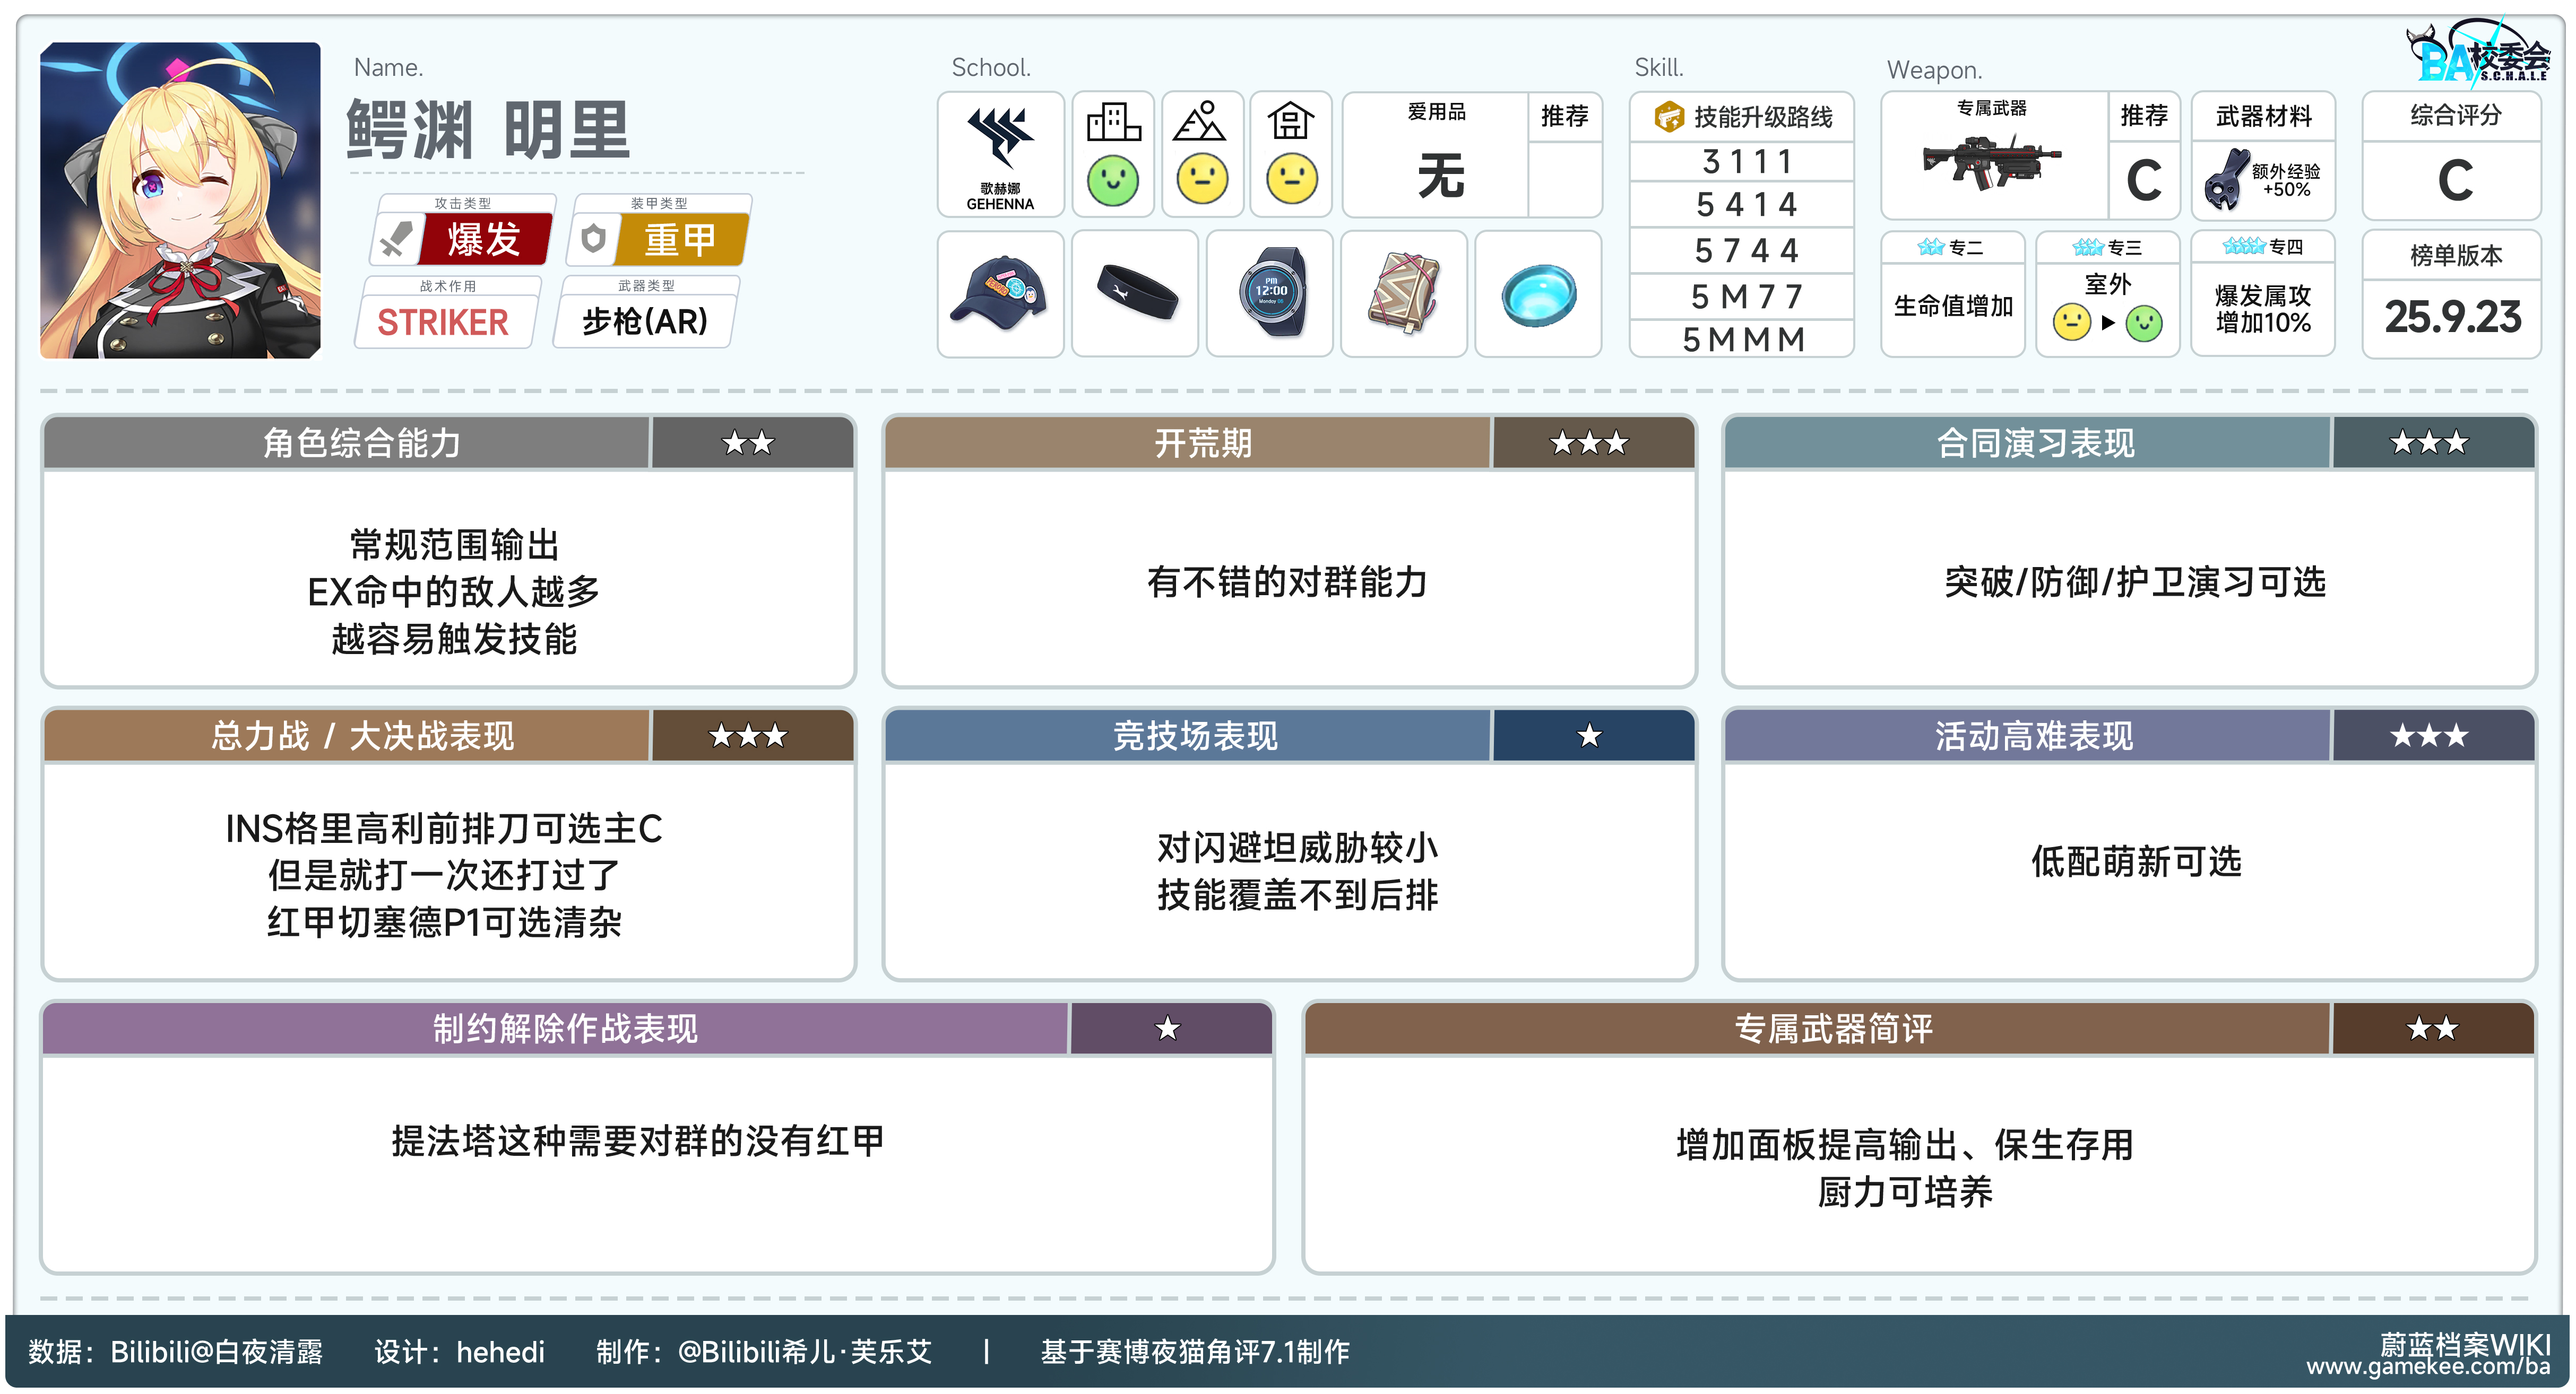Click the yellow 重甲 armor type badge
Viewport: 2576px width, 1394px height.
point(680,240)
